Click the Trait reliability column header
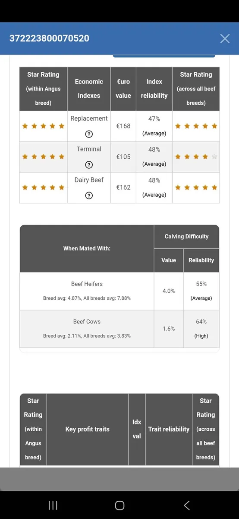Screen dimensions: 239x519 169,429
